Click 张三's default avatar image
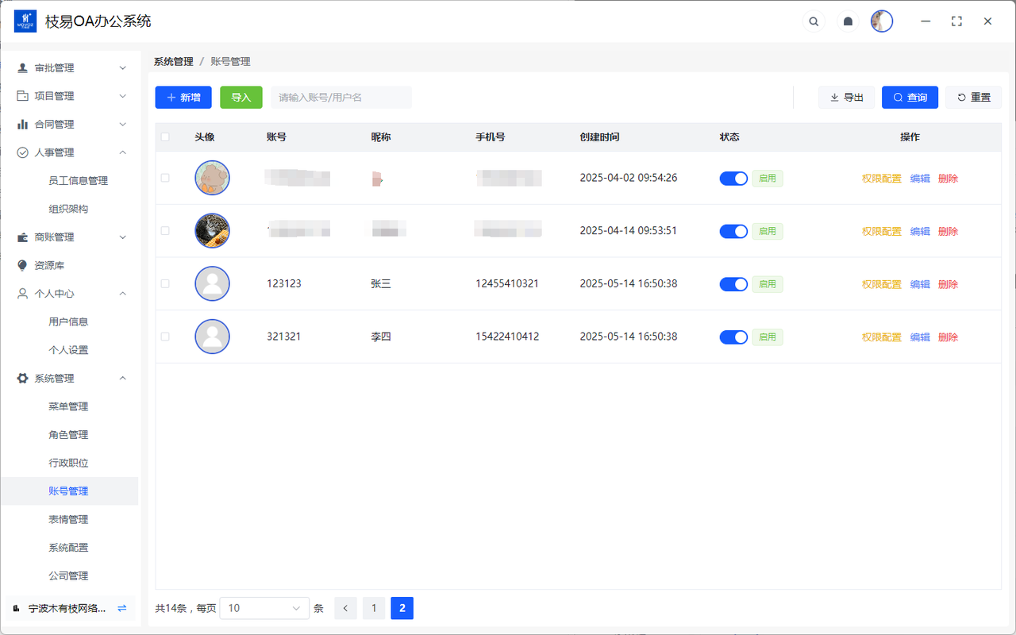 point(212,284)
